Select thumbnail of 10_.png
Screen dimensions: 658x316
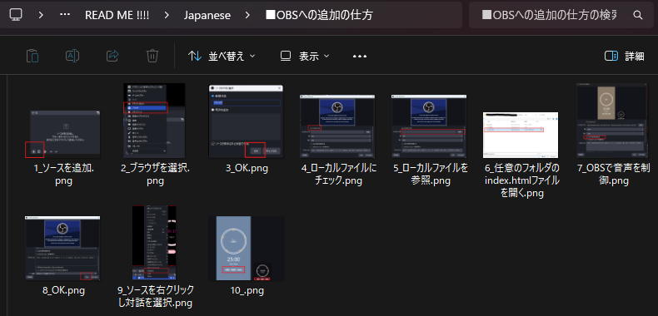coord(247,249)
